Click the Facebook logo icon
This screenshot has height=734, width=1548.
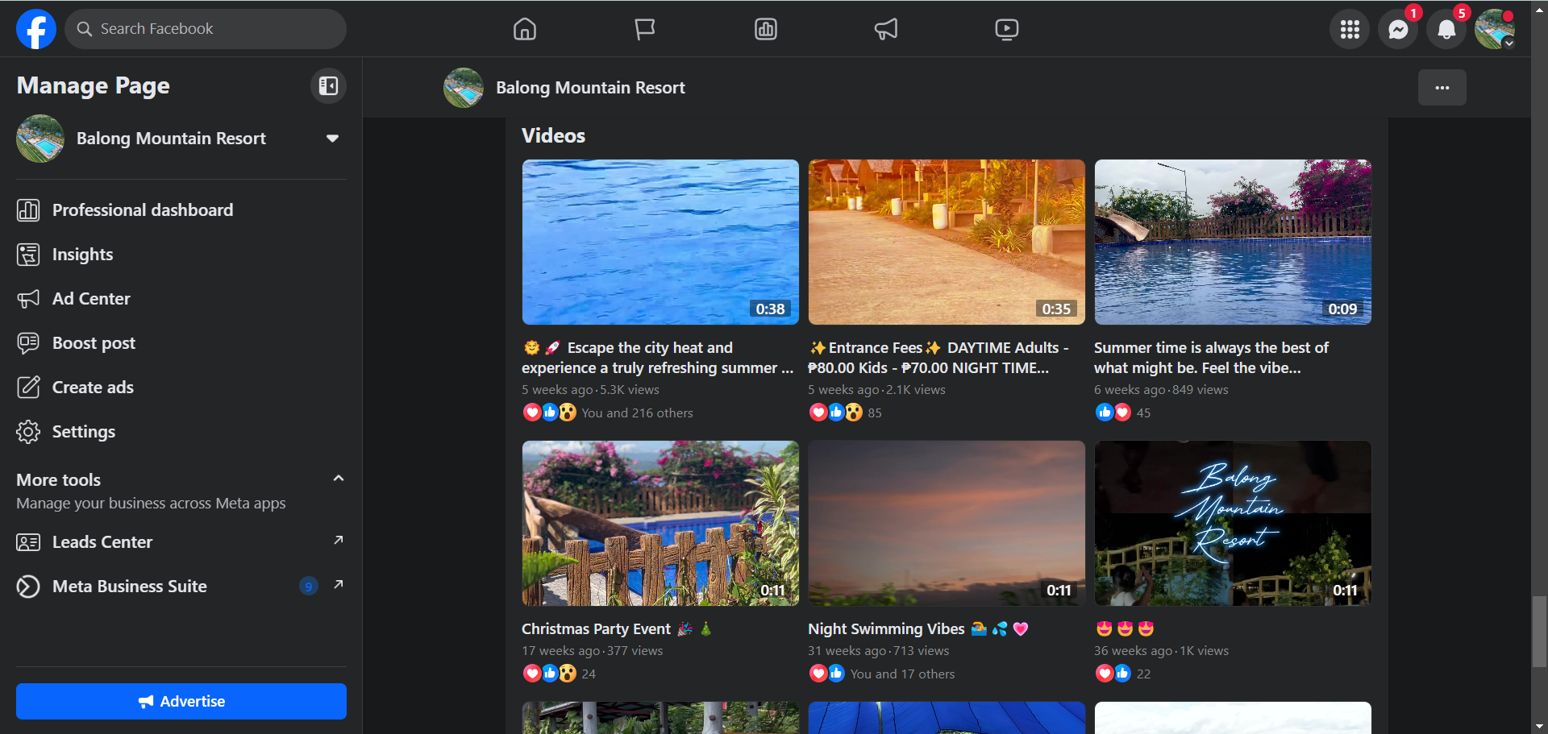coord(36,29)
